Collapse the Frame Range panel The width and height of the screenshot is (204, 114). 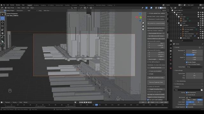[179, 70]
